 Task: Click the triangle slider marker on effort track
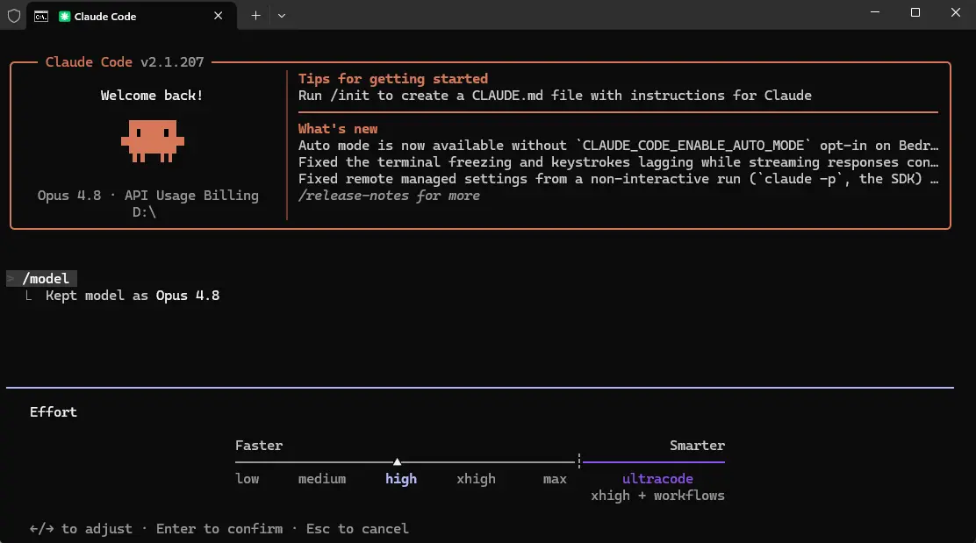click(x=397, y=461)
